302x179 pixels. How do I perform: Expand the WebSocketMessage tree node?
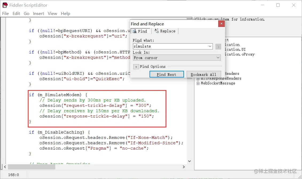tap(198, 83)
